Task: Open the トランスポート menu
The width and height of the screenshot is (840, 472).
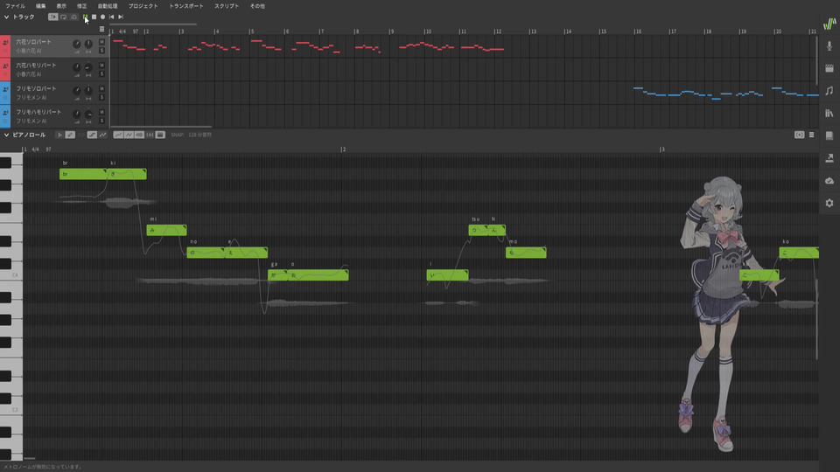Action: tap(185, 6)
